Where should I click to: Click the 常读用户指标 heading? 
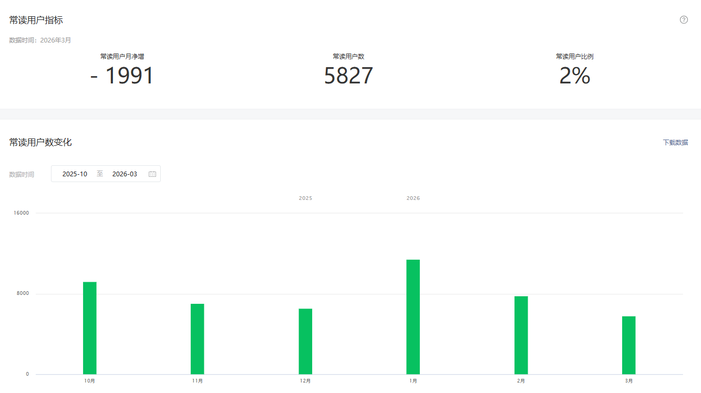point(36,20)
